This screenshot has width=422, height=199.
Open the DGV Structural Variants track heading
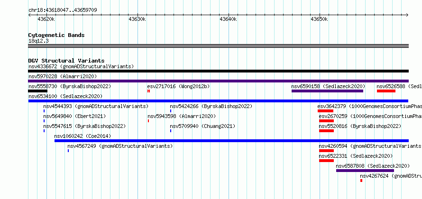(x=66, y=61)
